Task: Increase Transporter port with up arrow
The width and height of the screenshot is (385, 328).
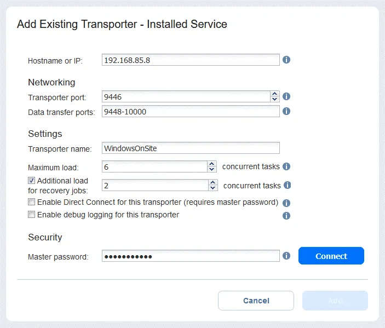Action: point(275,94)
